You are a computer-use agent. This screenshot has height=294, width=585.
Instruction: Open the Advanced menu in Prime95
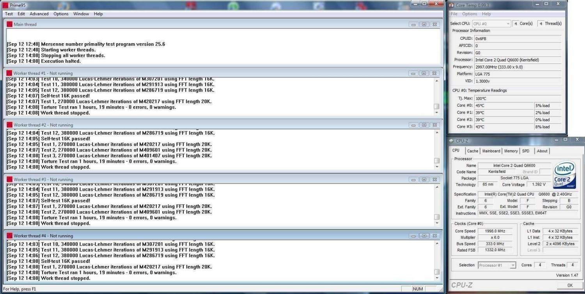click(39, 14)
